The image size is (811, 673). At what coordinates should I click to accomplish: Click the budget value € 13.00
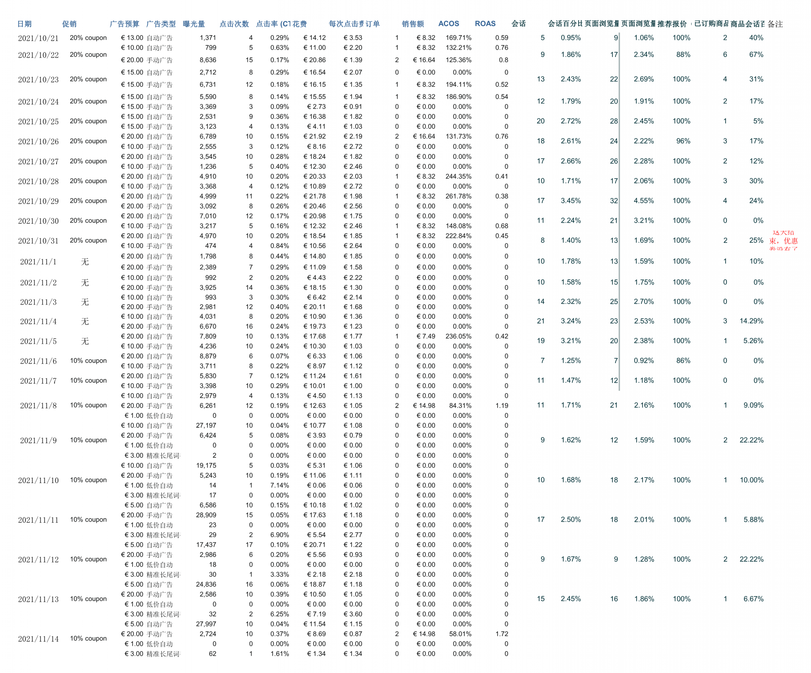[x=132, y=38]
